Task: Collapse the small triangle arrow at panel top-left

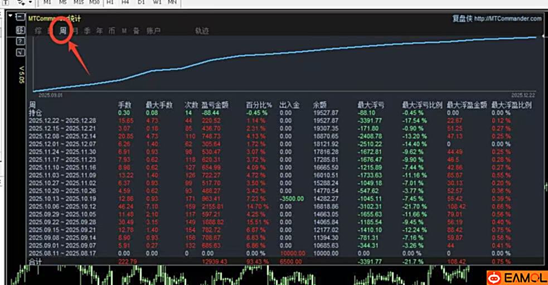Action: coord(10,16)
